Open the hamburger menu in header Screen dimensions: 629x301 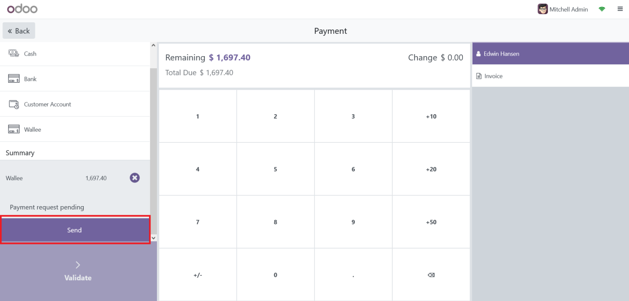(x=620, y=9)
